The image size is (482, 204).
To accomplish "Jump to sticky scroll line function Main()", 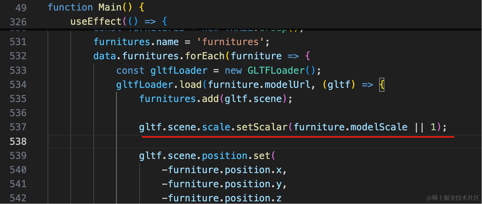I will [x=96, y=7].
